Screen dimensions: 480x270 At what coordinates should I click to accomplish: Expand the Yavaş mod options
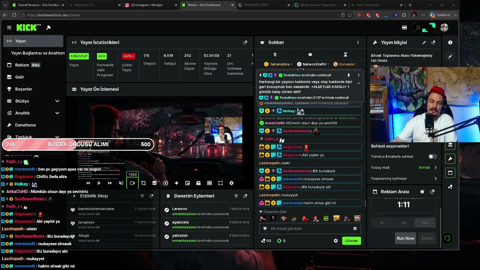[436, 168]
